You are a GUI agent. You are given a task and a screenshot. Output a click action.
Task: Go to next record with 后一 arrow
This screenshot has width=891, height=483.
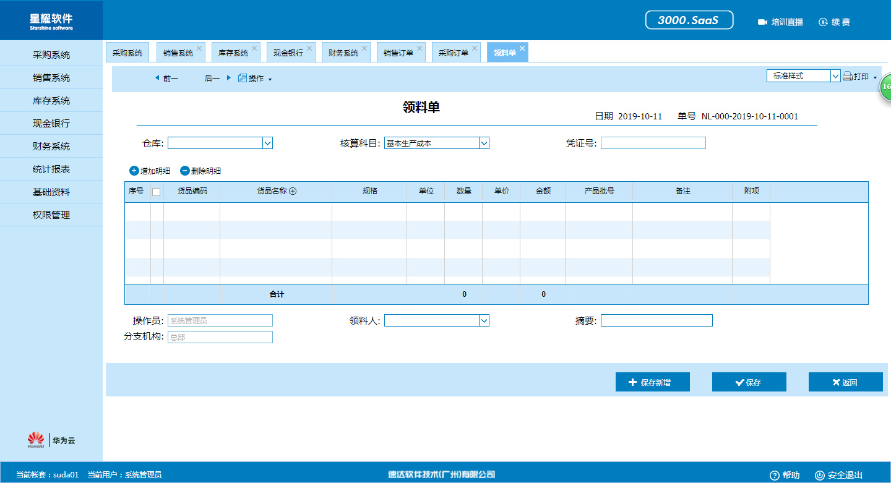[228, 78]
